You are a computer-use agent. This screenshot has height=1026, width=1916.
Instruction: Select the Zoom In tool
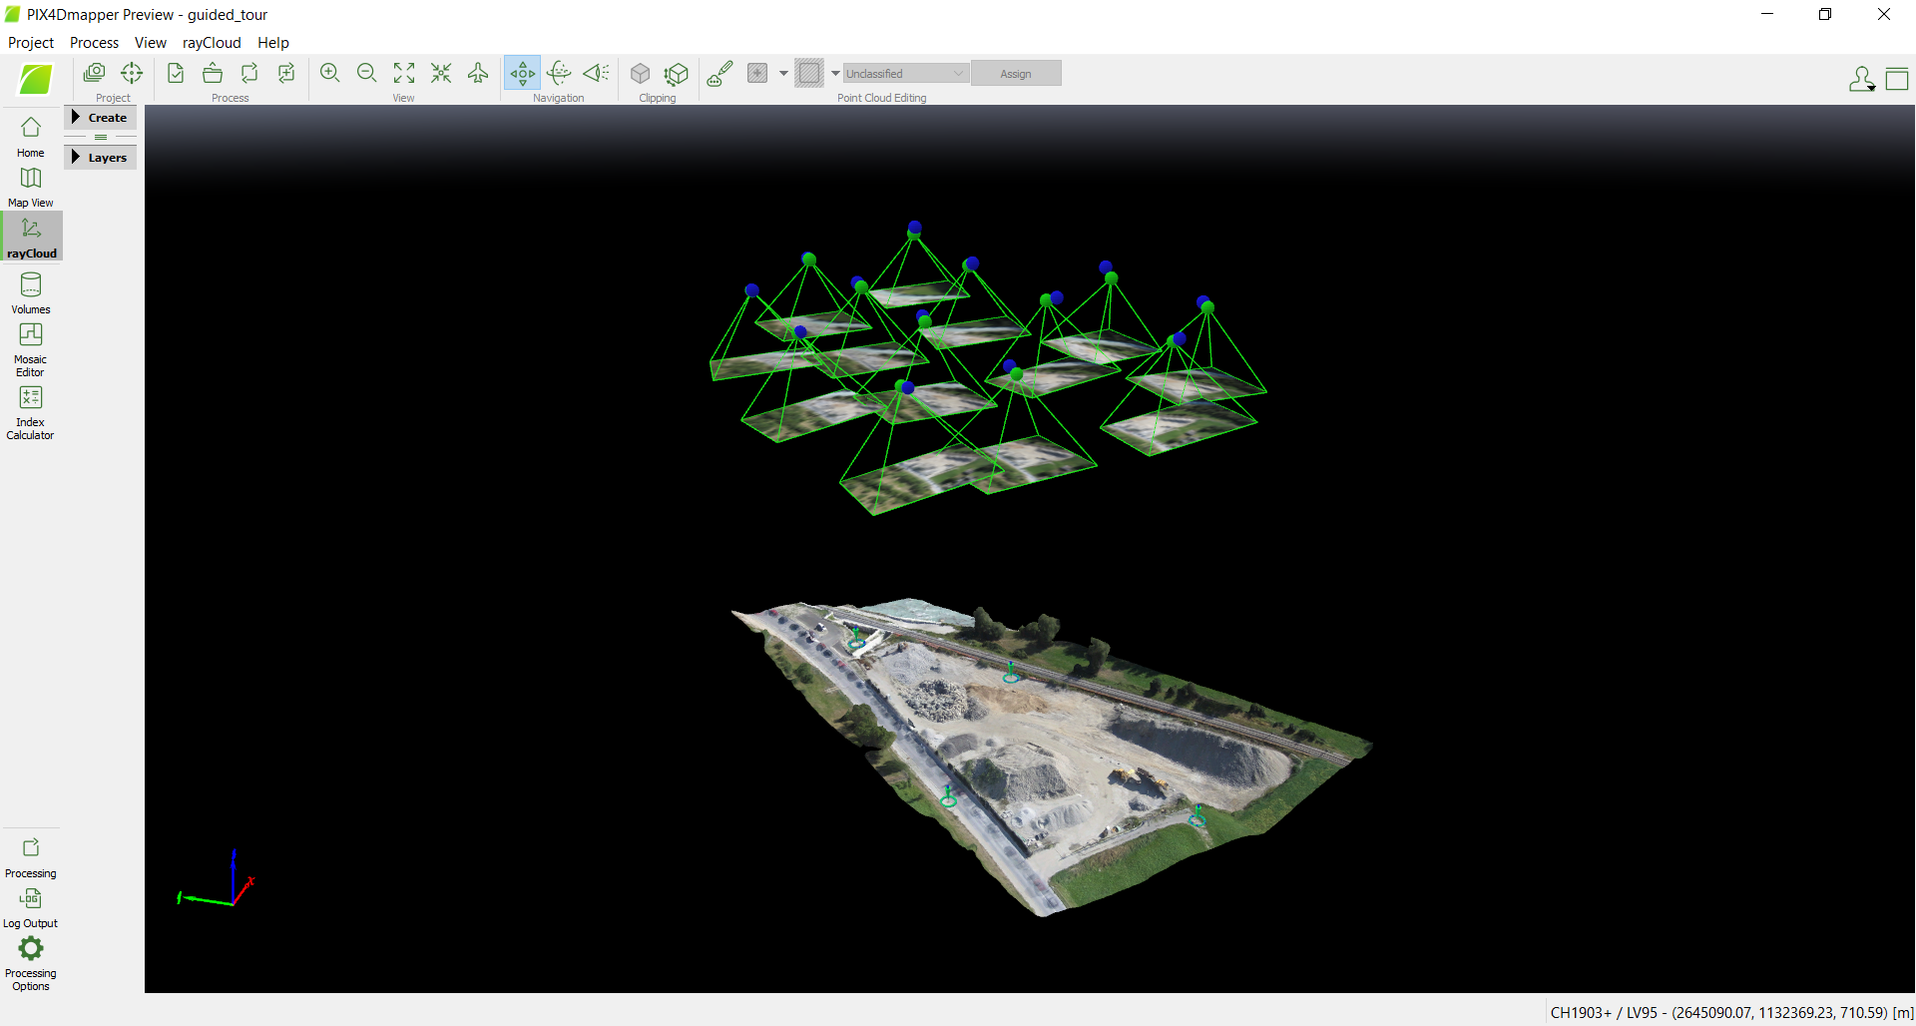coord(329,72)
